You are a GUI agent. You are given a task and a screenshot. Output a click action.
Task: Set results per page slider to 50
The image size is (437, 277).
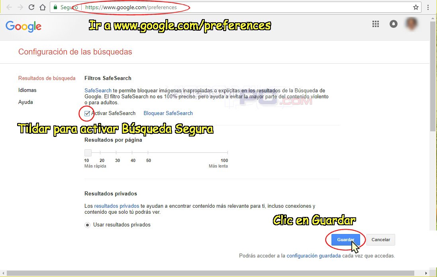148,152
